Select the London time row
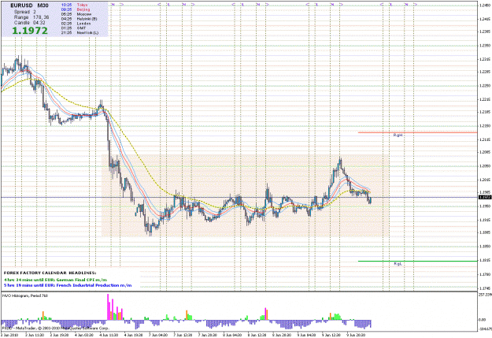This screenshot has width=492, height=338. point(76,24)
